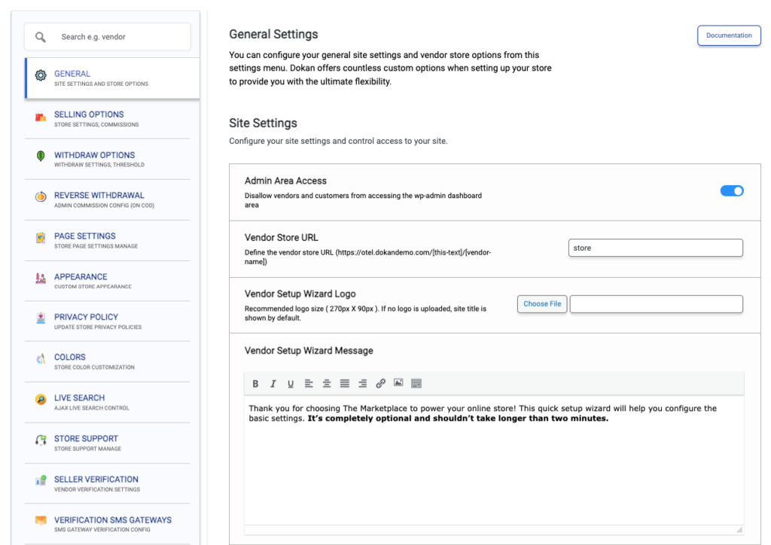Screen dimensions: 771x545
Task: Apply italic formatting in the editor toolbar
Action: [273, 384]
